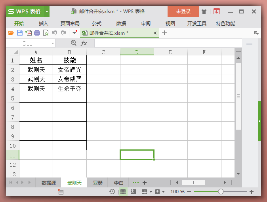Open the 插入 ribbon tab
267x202 pixels.
44,23
